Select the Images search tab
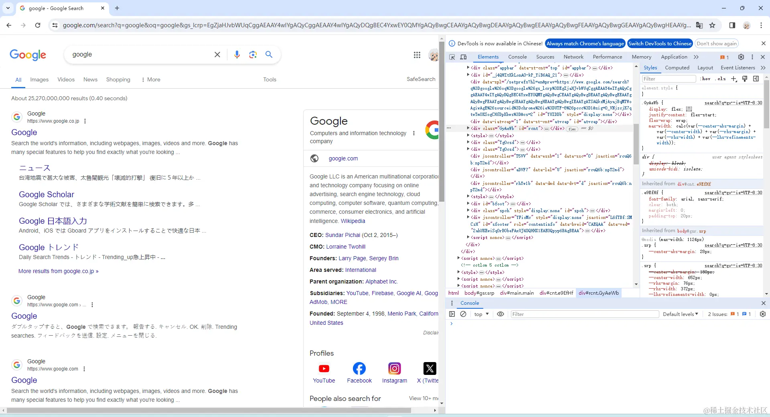The height and width of the screenshot is (417, 770). click(39, 79)
